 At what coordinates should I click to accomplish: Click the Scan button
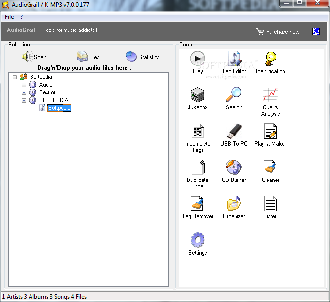(x=34, y=57)
